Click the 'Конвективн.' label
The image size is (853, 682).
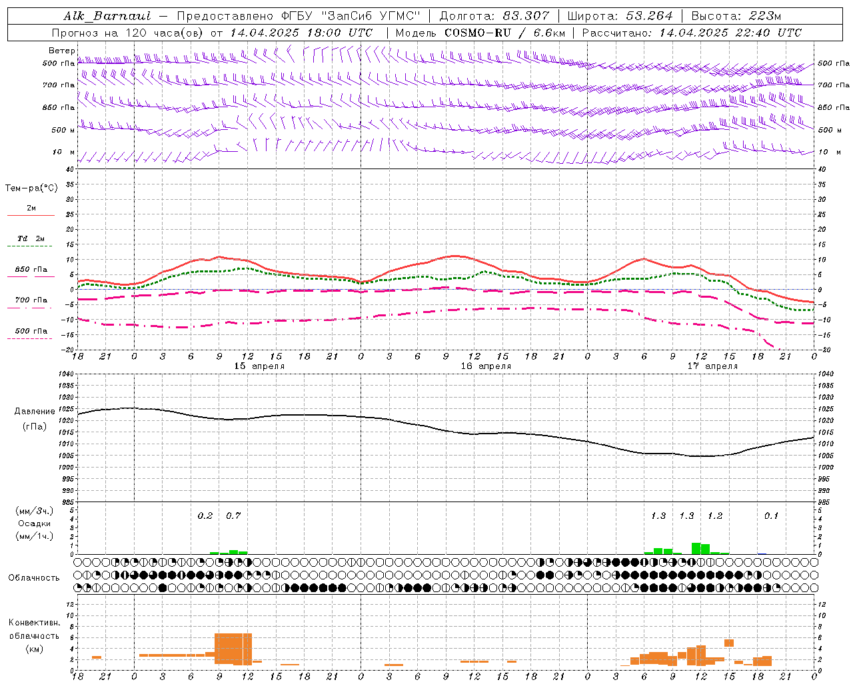pyautogui.click(x=35, y=623)
